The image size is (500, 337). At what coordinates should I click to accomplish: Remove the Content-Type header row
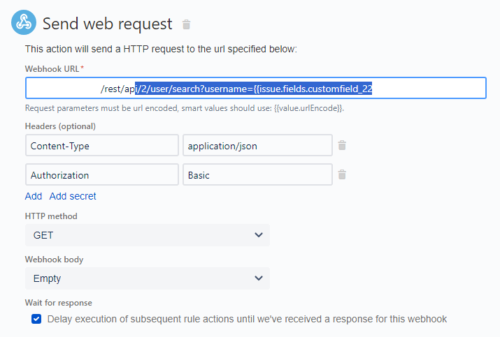342,146
